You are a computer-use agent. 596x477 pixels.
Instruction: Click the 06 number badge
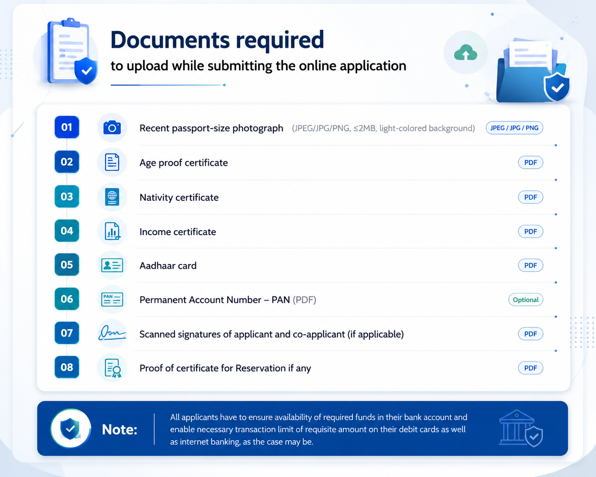67,299
